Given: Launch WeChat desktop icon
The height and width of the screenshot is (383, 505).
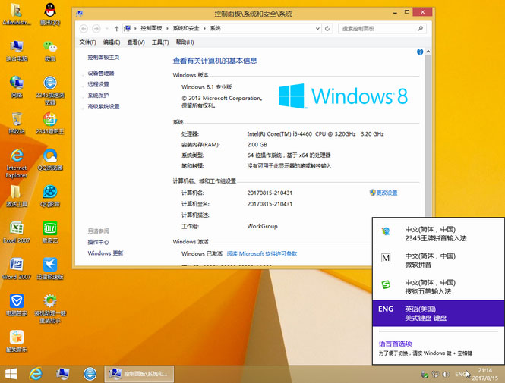Looking at the screenshot, I should pyautogui.click(x=50, y=51).
